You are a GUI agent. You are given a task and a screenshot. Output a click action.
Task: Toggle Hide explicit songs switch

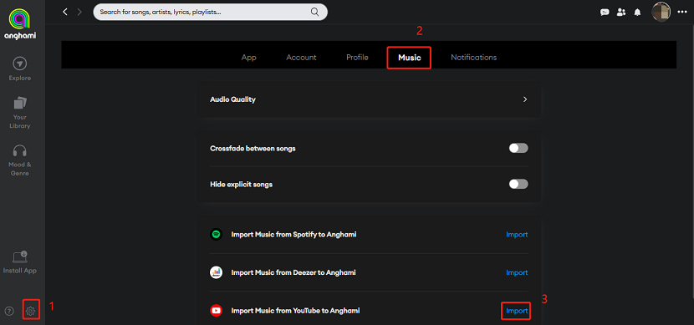[518, 184]
